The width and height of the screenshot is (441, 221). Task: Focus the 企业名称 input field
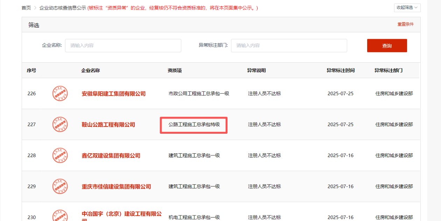point(123,45)
